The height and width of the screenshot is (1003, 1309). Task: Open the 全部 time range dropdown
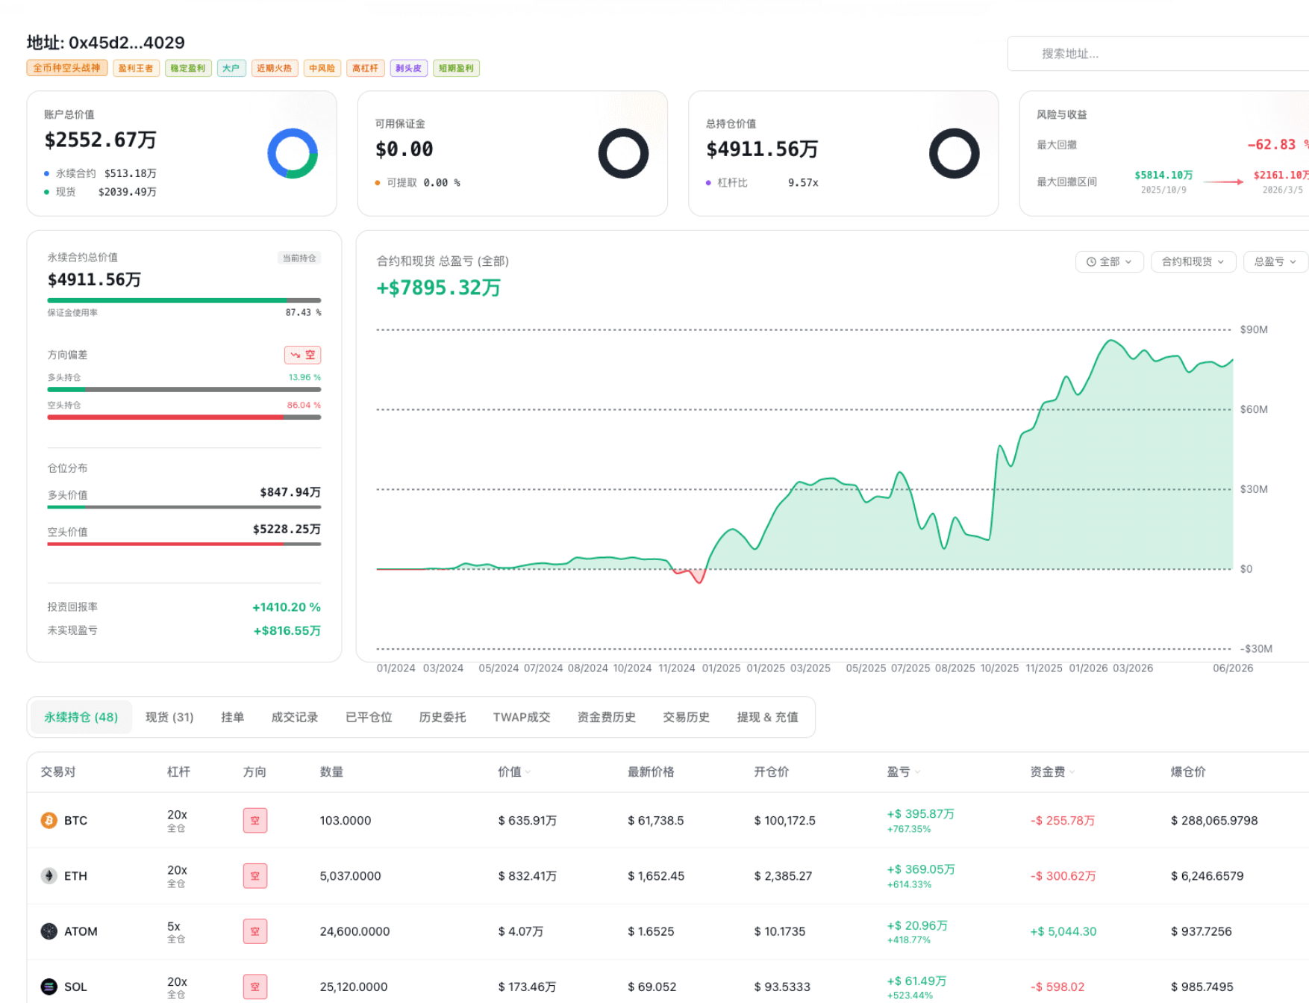click(x=1109, y=261)
